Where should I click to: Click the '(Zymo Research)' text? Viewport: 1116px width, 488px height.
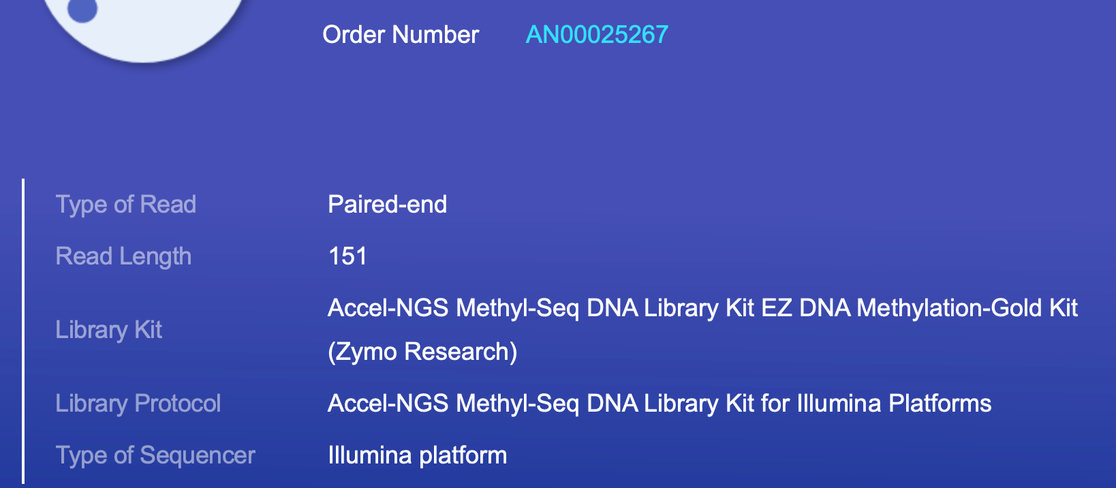[422, 352]
